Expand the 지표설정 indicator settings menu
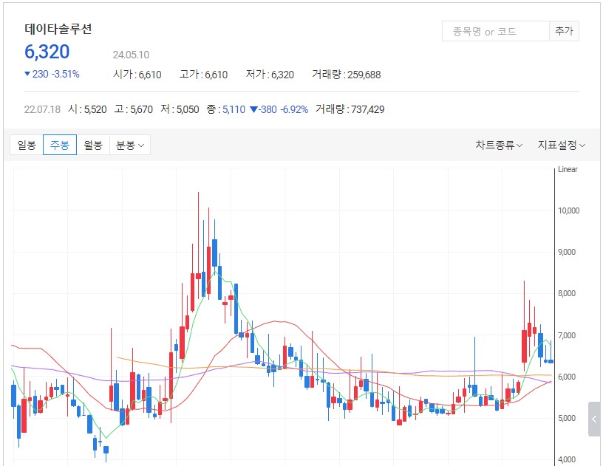 coord(562,145)
